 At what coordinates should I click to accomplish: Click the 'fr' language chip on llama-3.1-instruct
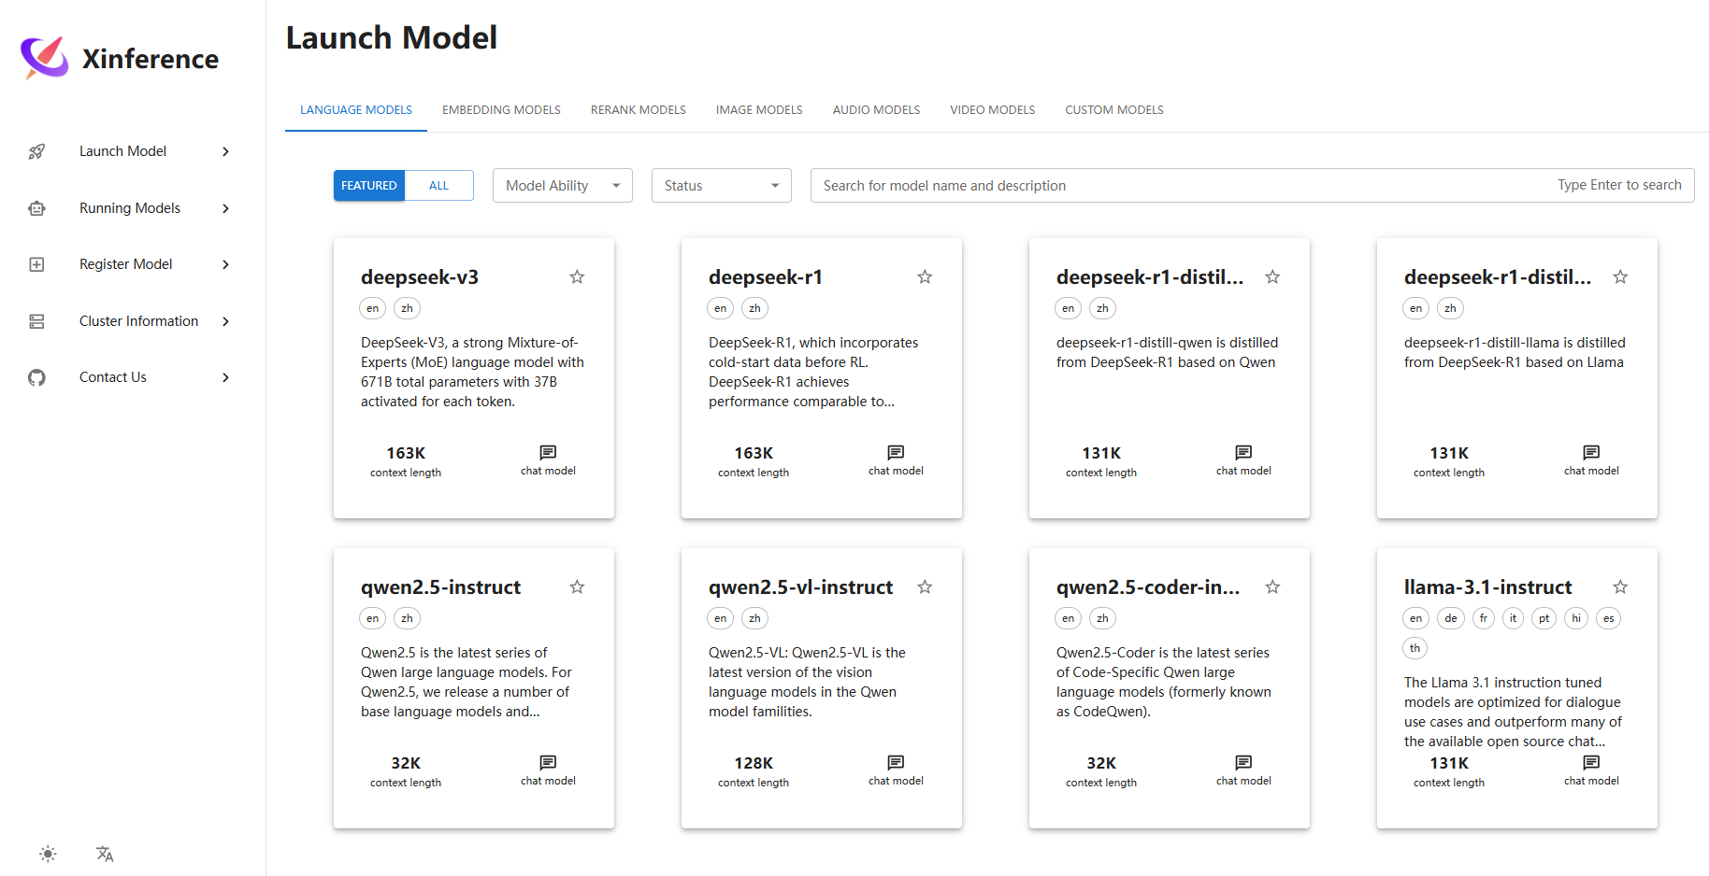click(1484, 618)
